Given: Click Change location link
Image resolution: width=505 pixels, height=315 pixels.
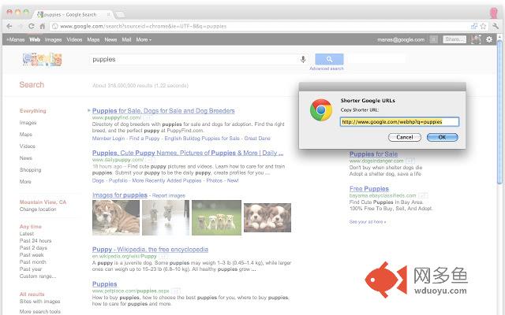Looking at the screenshot, I should (x=38, y=209).
